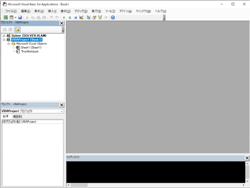Screen dimensions: 250x188
Task: Click the blue Help question mark icon
Action: (113, 17)
